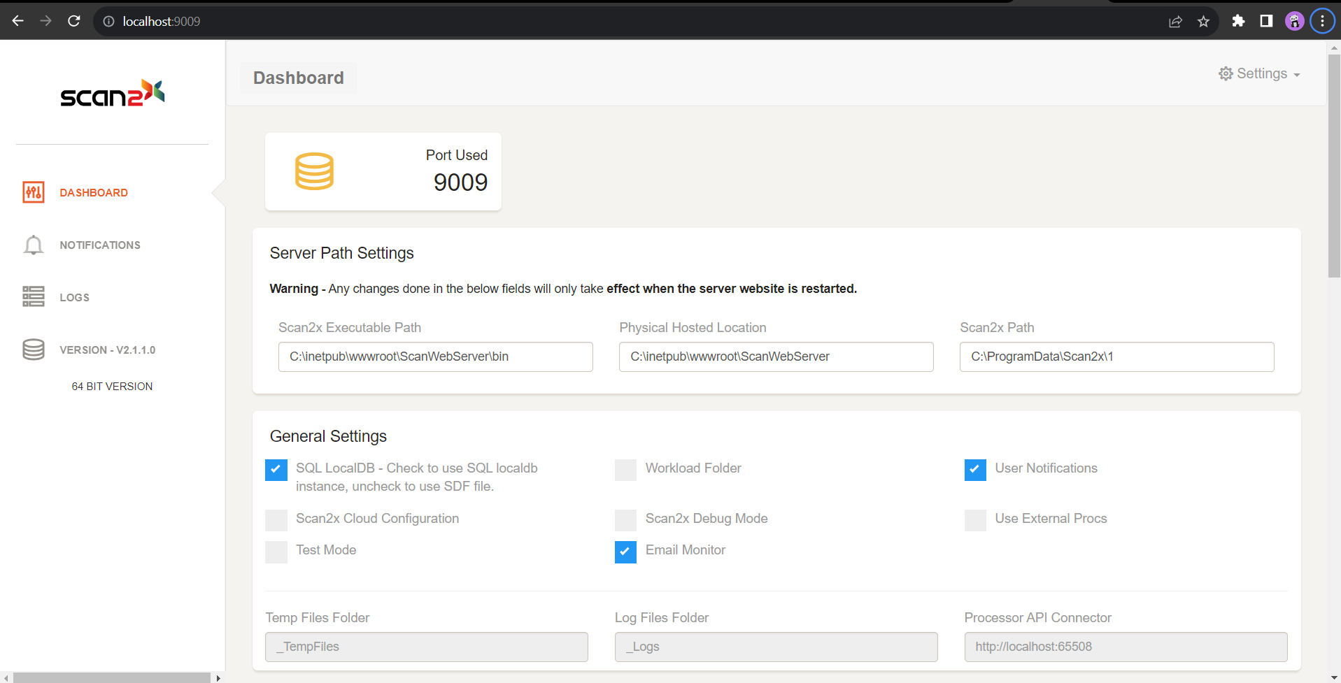Open the NOTIFICATIONS sidebar item
This screenshot has width=1341, height=683.
[x=100, y=245]
